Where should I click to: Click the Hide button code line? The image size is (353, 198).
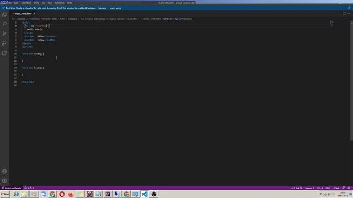pyautogui.click(x=40, y=36)
